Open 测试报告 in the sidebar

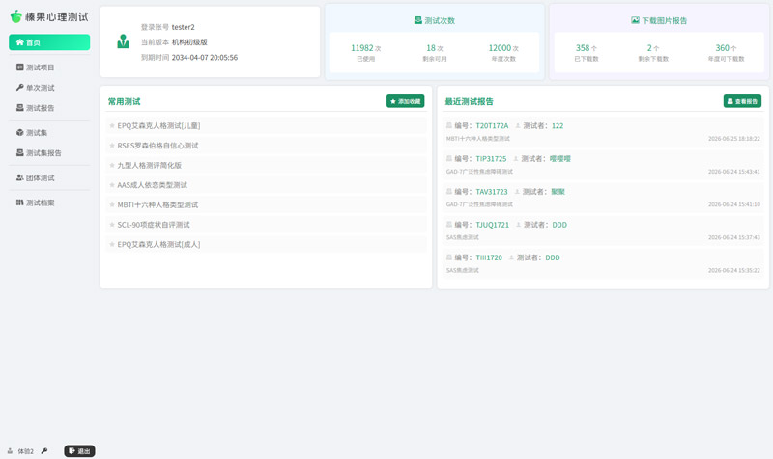pyautogui.click(x=49, y=108)
